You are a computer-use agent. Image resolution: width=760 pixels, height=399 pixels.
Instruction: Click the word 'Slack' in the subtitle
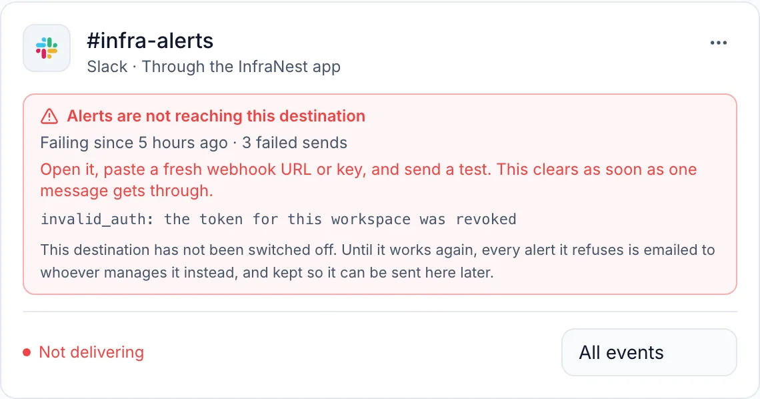(107, 67)
